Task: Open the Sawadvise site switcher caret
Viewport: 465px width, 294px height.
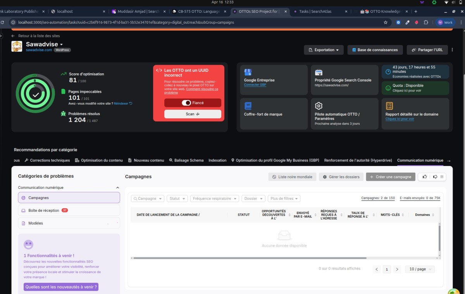Action: coord(61,45)
